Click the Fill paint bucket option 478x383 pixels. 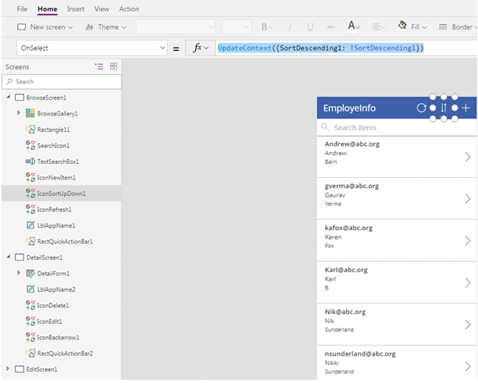point(412,27)
